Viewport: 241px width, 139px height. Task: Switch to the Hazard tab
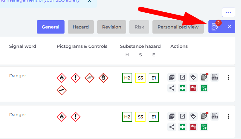point(81,27)
